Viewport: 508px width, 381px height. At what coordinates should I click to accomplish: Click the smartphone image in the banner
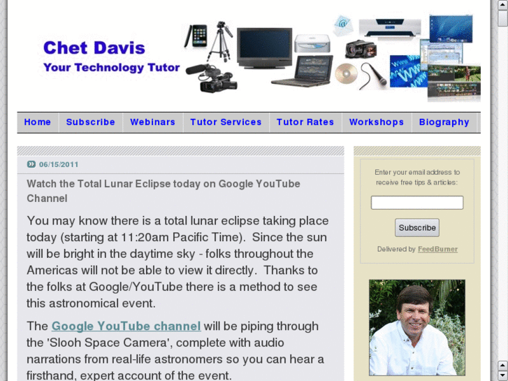pyautogui.click(x=196, y=36)
